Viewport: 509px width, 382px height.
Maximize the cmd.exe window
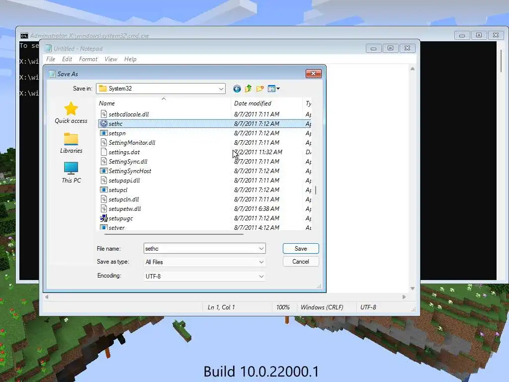479,35
